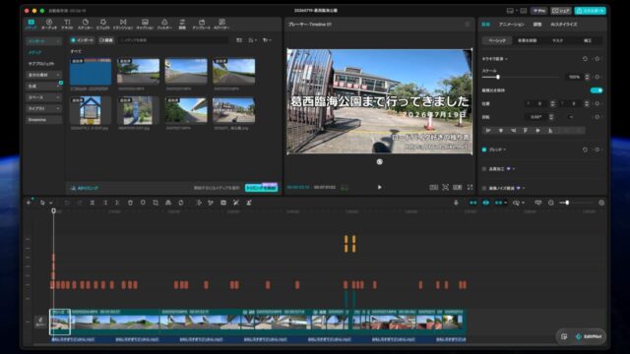Click the delete trash icon in timeline toolbar
The image size is (630, 354).
tap(130, 203)
